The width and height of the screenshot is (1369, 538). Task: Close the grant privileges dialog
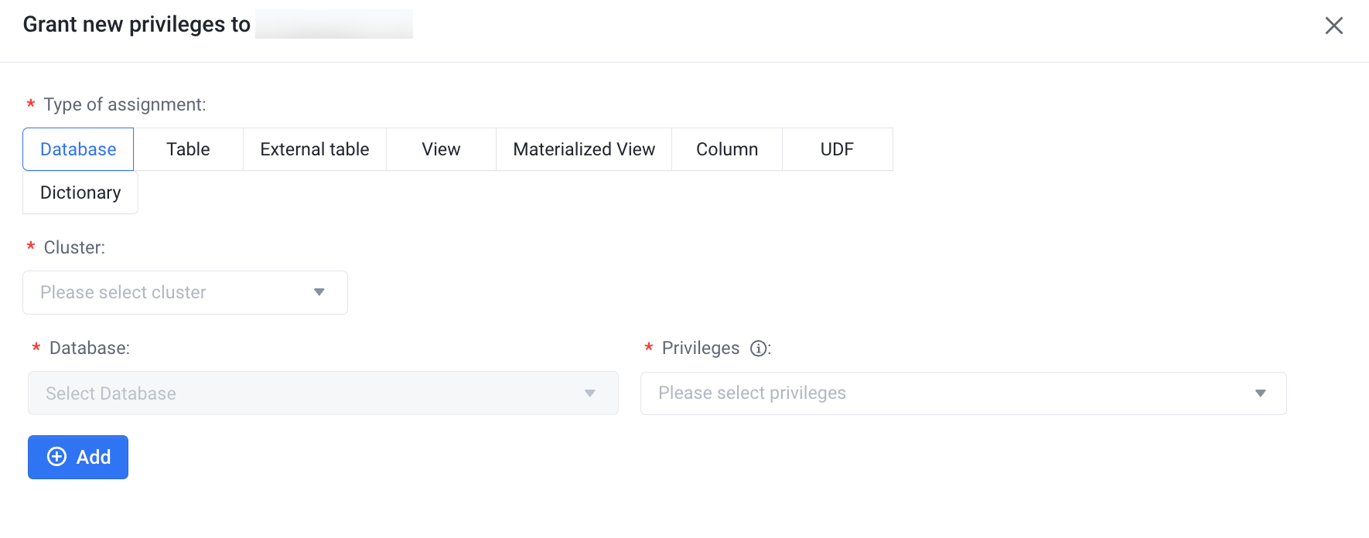[1333, 26]
